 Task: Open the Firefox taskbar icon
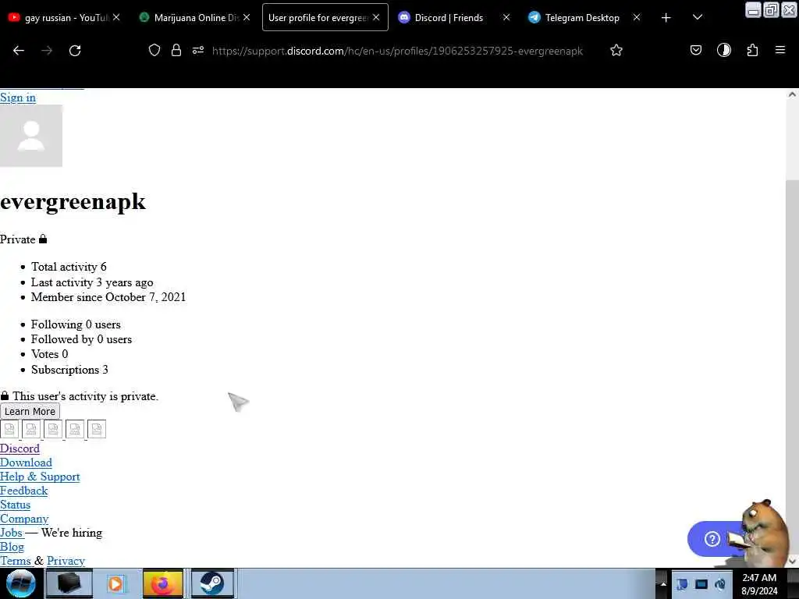click(x=163, y=583)
